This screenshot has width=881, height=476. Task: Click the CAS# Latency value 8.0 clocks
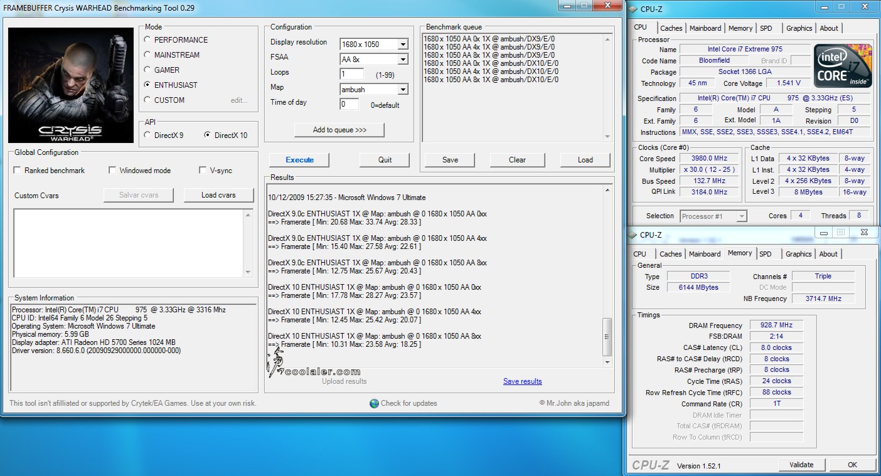(x=776, y=347)
